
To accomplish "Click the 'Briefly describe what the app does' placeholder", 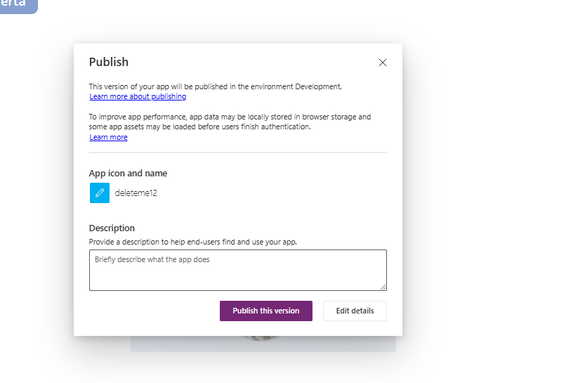I will (x=152, y=259).
